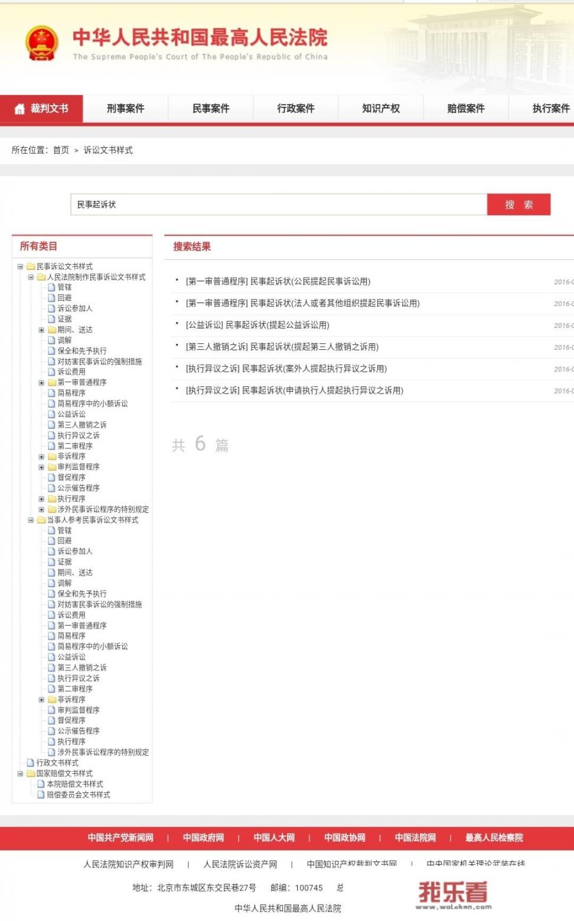The image size is (574, 921).
Task: Open the 民事案件 tab
Action: (x=211, y=109)
